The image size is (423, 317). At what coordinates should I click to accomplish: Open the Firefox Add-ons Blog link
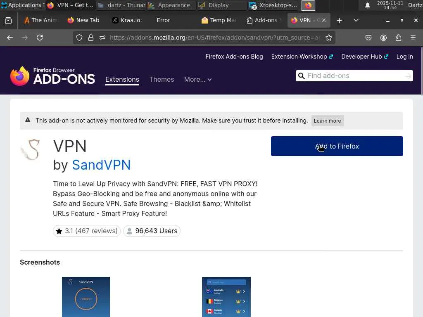pyautogui.click(x=234, y=57)
